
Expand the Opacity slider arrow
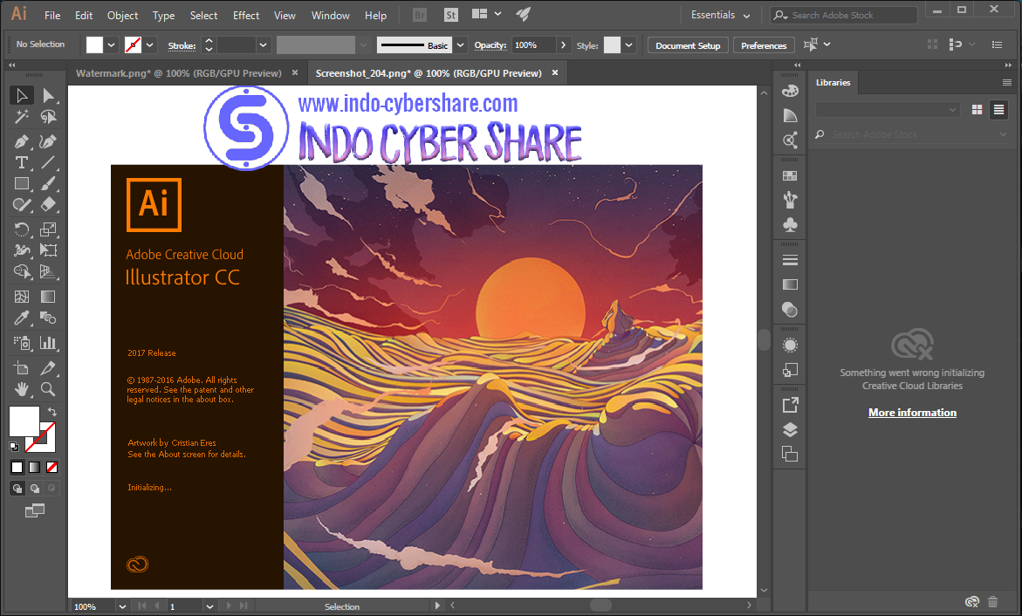(x=563, y=45)
